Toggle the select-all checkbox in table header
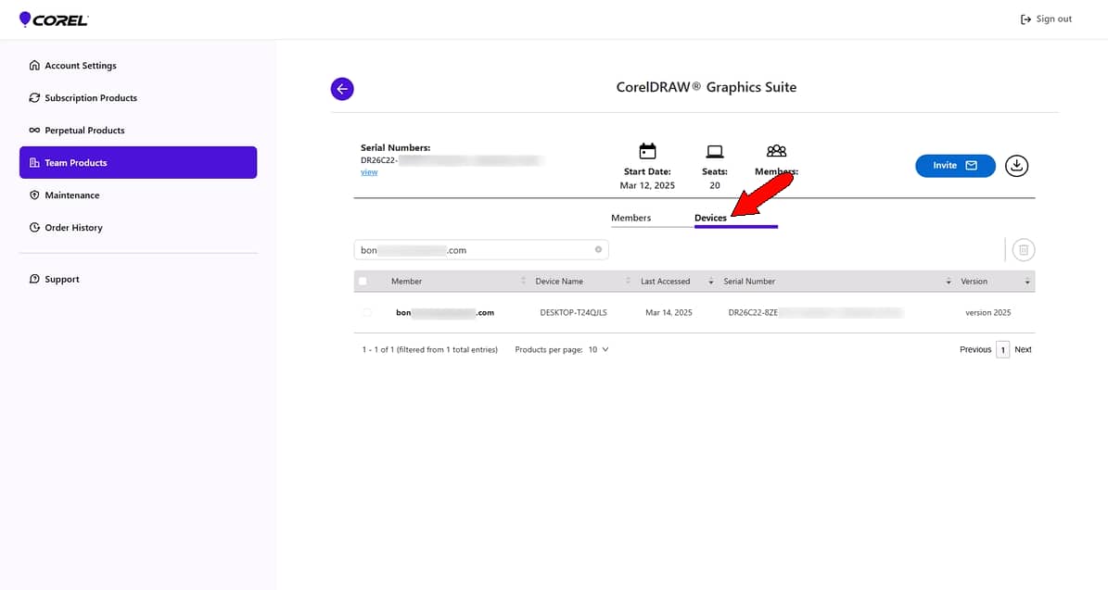Image resolution: width=1108 pixels, height=590 pixels. [x=363, y=282]
